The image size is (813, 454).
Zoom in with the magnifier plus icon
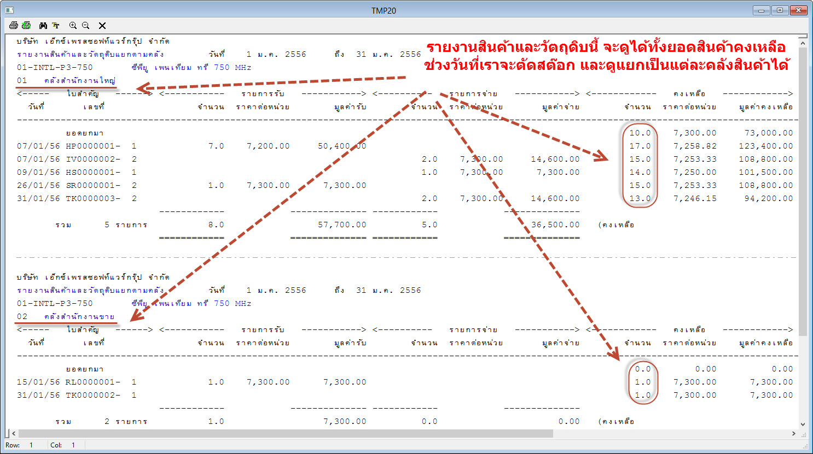(73, 25)
